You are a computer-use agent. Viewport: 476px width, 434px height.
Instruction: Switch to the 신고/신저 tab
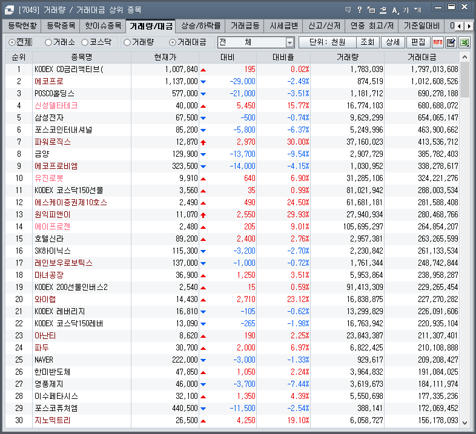click(x=324, y=26)
